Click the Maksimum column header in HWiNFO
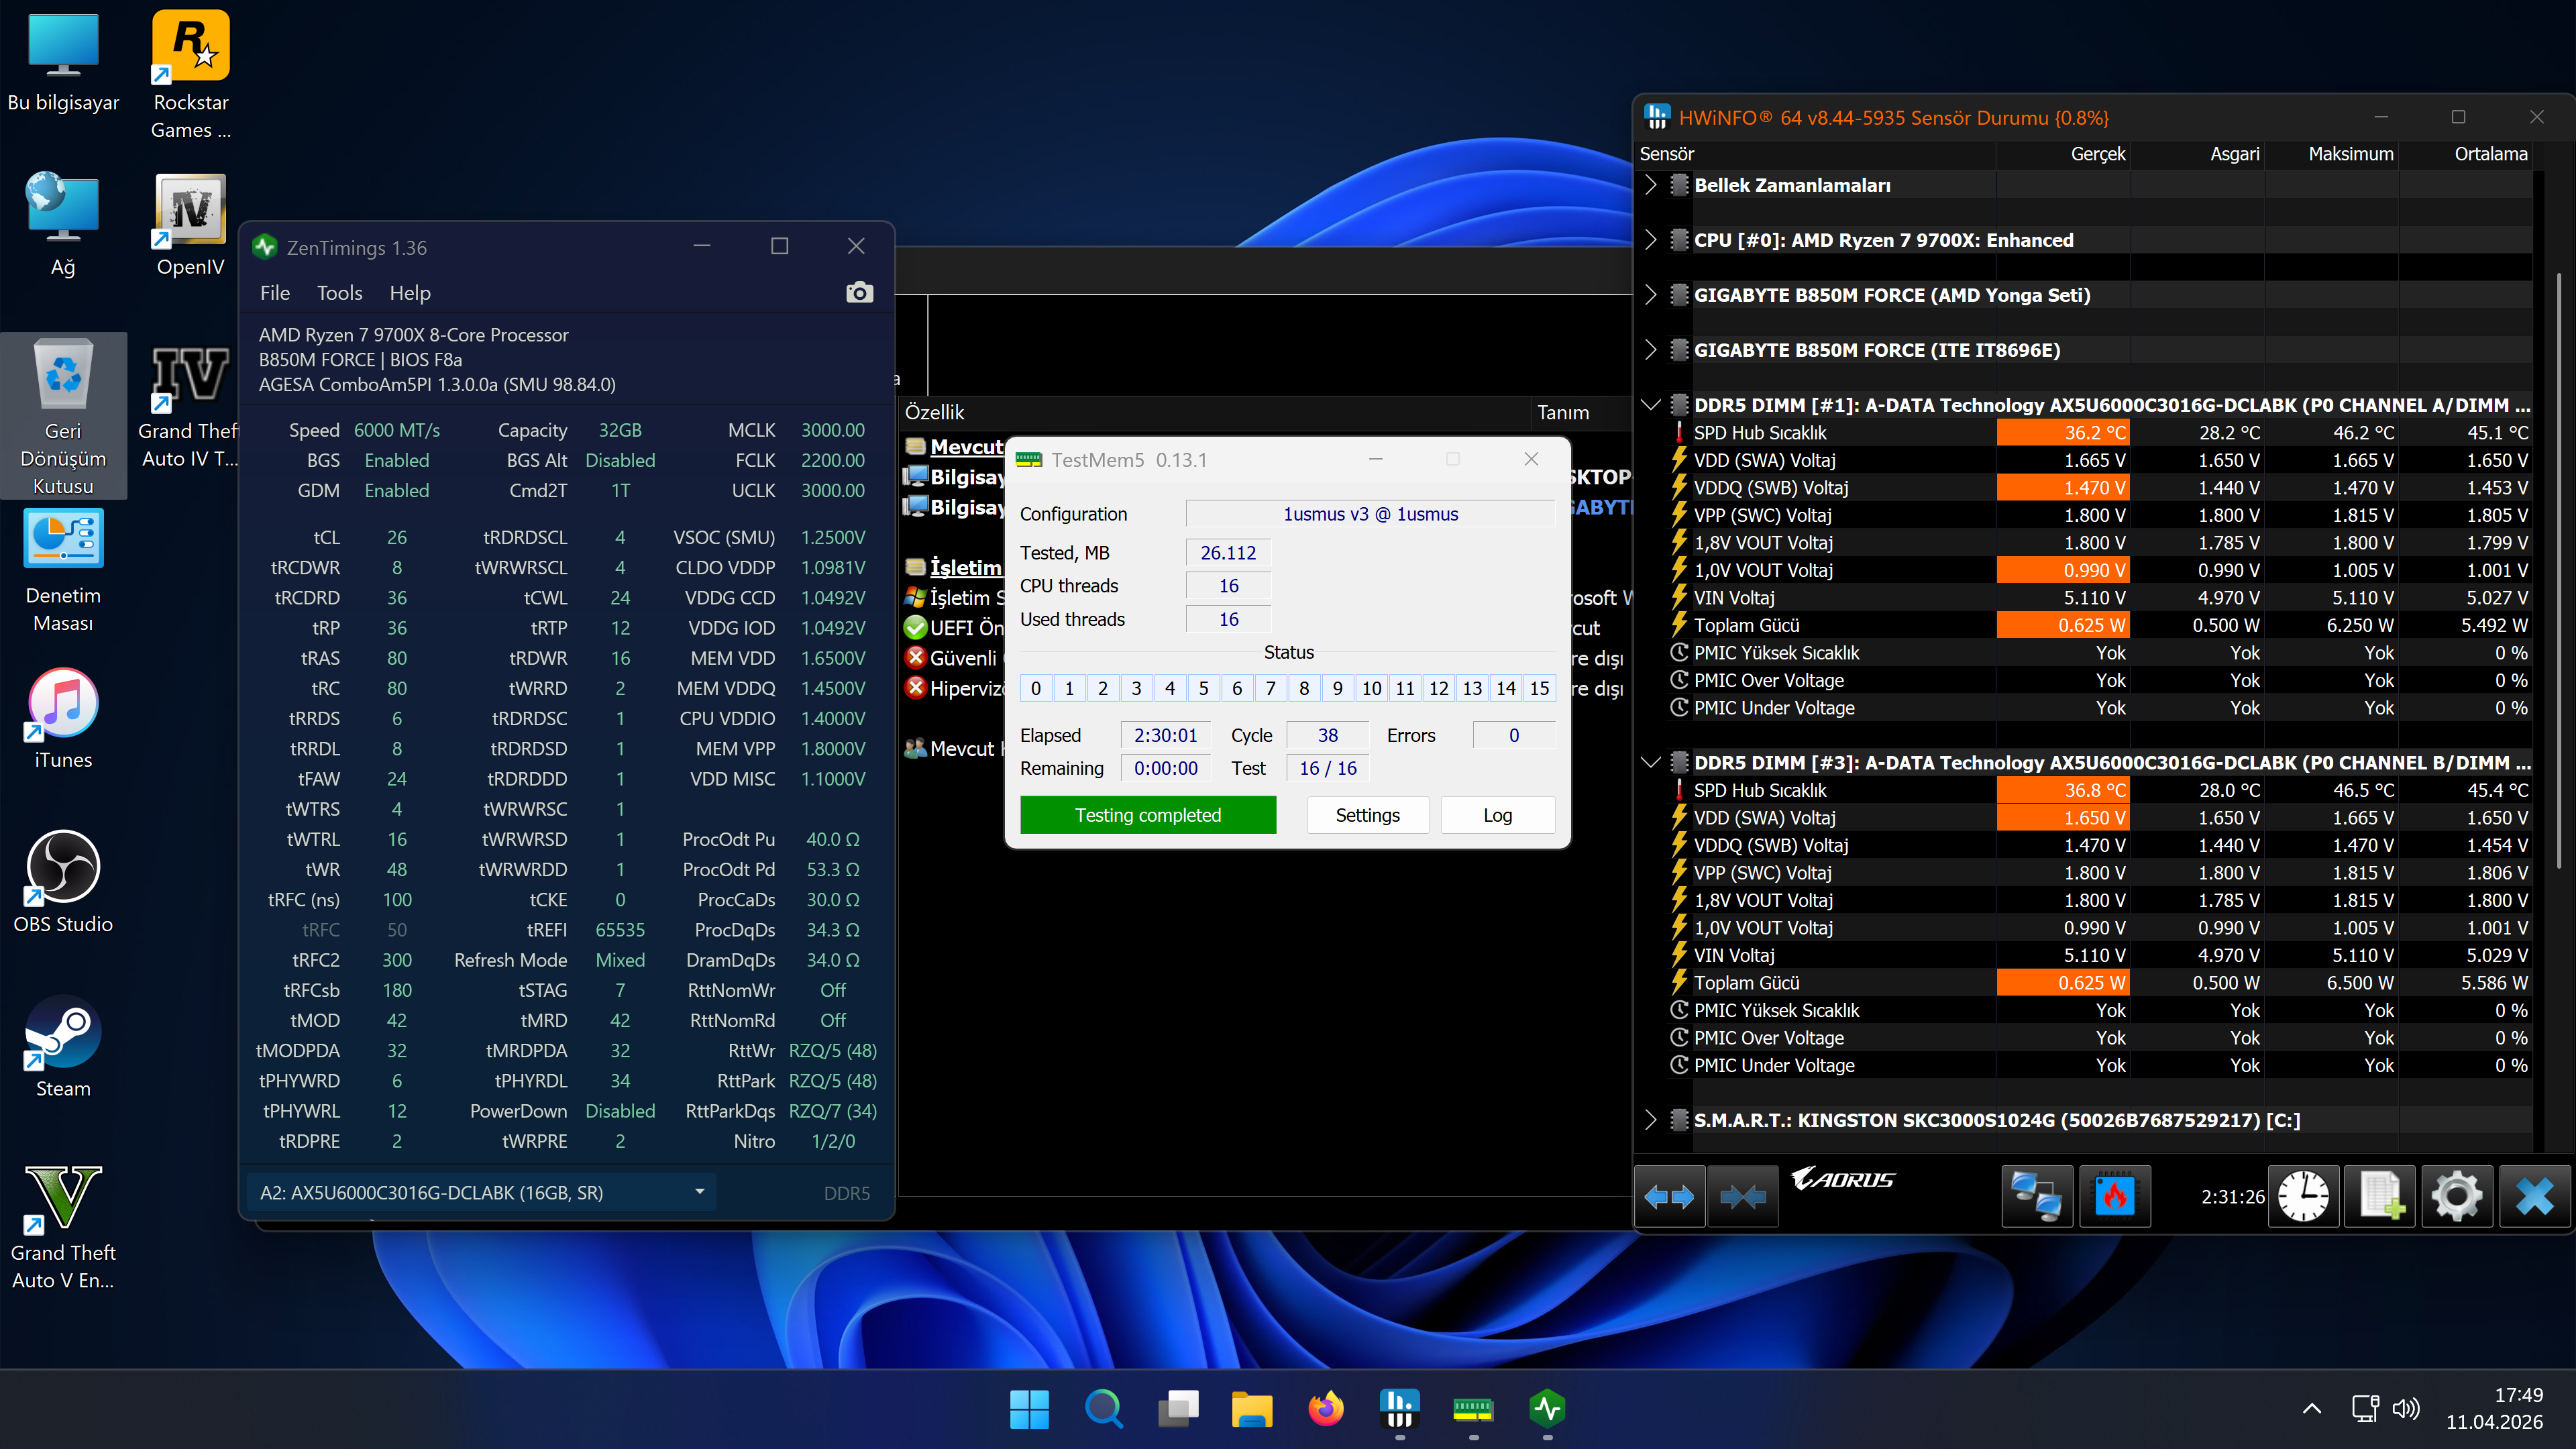This screenshot has height=1449, width=2576. pyautogui.click(x=2332, y=154)
